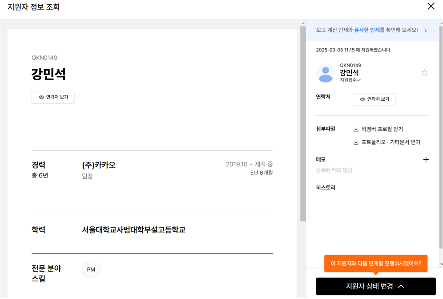Click the résumé panel vertical scrollbar
The height and width of the screenshot is (299, 443).
coord(303,124)
